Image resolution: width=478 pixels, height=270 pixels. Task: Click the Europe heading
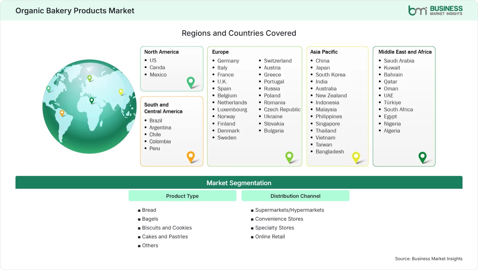click(220, 52)
